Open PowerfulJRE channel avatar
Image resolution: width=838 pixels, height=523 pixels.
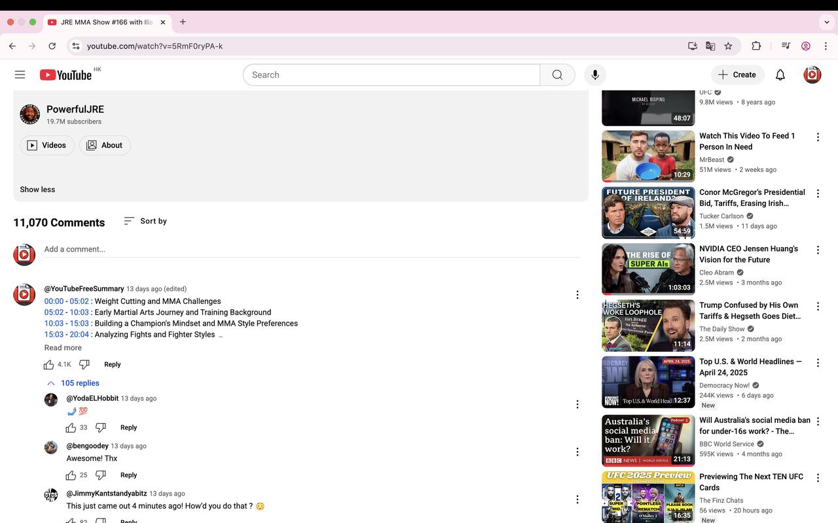click(29, 114)
